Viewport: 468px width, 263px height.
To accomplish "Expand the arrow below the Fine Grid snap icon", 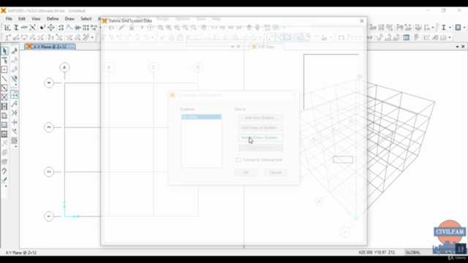I will [15, 147].
